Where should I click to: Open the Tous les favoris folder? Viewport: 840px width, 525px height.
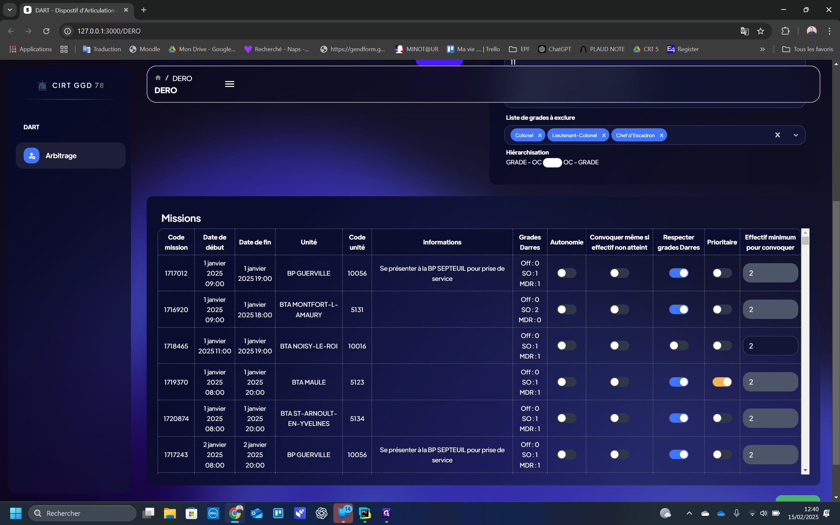coord(808,49)
